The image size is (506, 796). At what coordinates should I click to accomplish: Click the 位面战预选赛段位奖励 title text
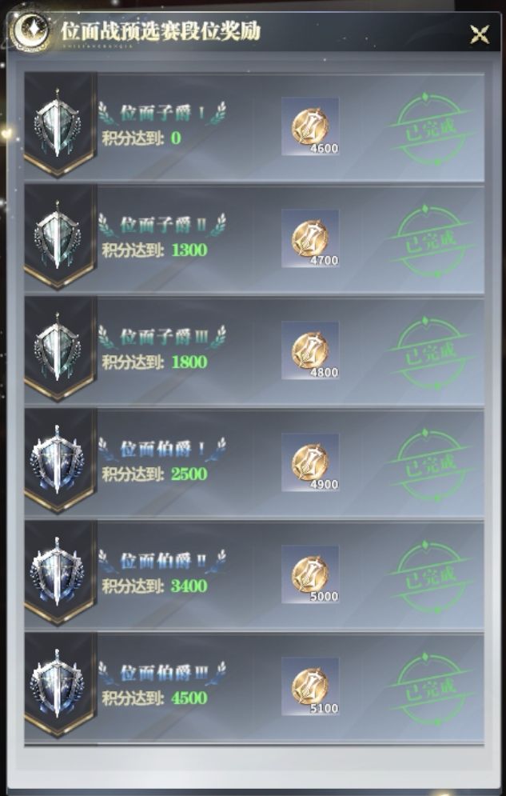pos(161,31)
